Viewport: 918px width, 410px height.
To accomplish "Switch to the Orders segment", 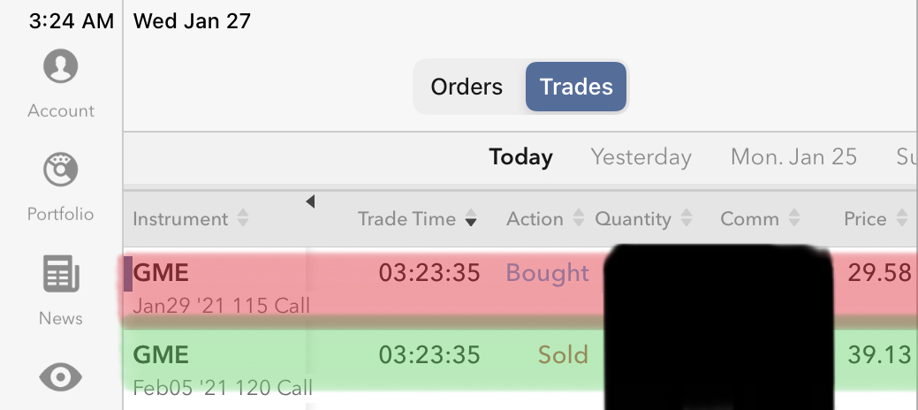I will [x=467, y=87].
